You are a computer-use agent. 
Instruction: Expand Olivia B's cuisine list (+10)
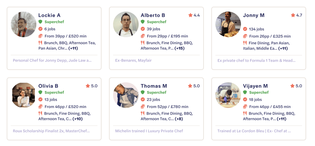pos(78,119)
